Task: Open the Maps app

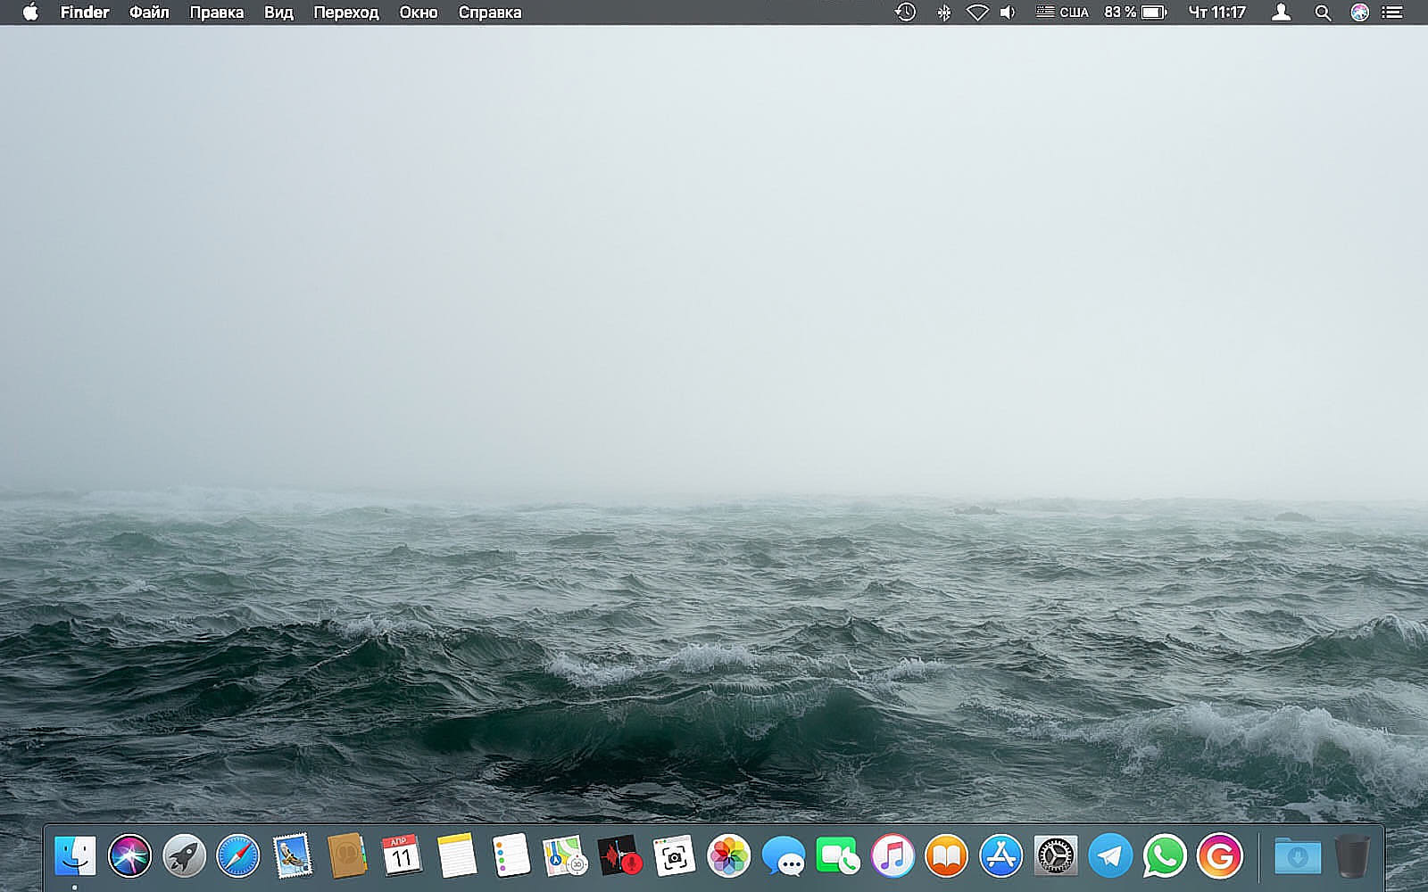Action: (564, 857)
